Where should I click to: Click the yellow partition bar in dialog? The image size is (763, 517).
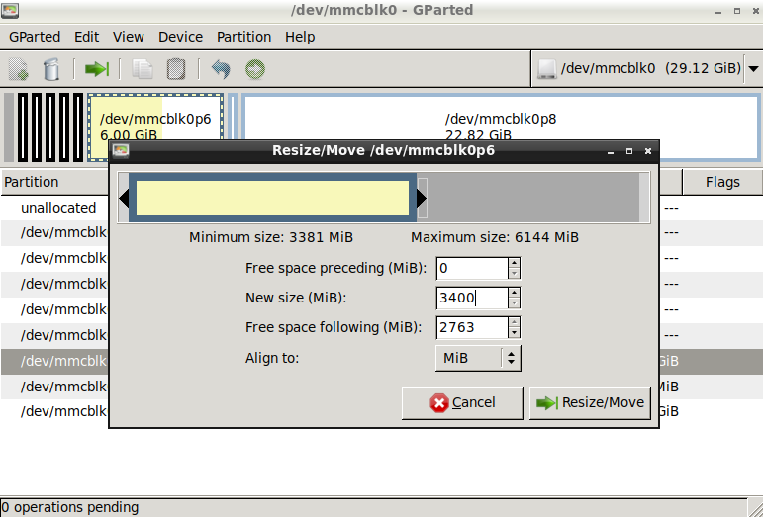[x=272, y=198]
